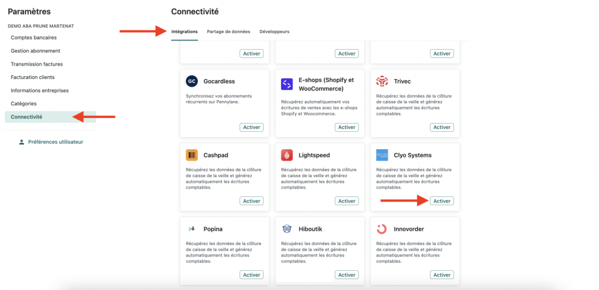The width and height of the screenshot is (599, 290).
Task: Open the Développeurs tab
Action: (274, 32)
